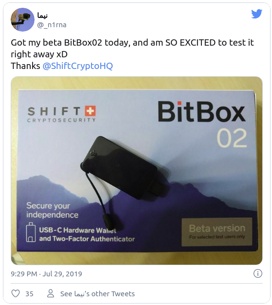Open the profile avatar with security camera

(22, 19)
